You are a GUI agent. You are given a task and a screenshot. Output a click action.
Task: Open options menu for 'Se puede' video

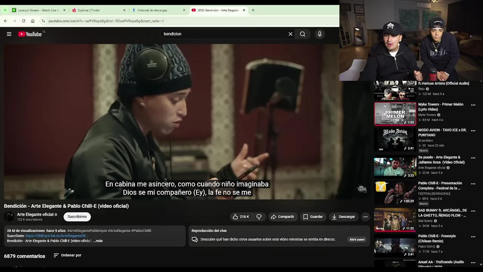473,158
